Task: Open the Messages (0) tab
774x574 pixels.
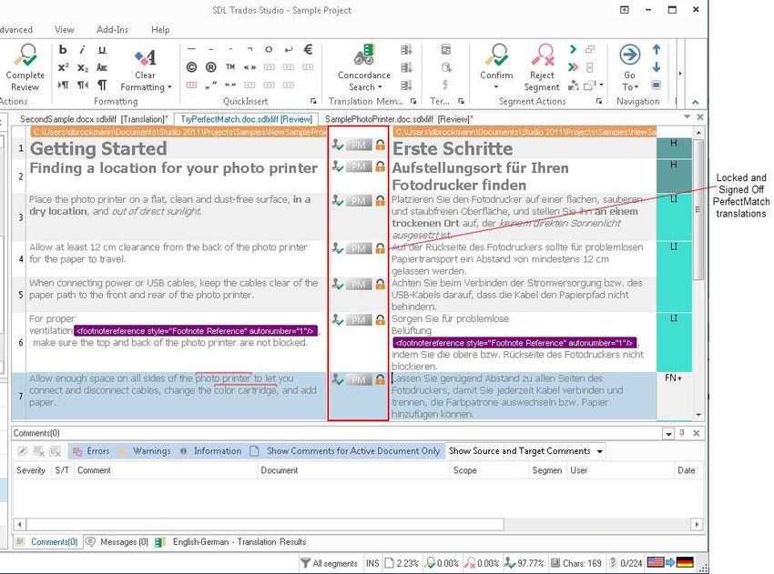Action: pyautogui.click(x=117, y=542)
